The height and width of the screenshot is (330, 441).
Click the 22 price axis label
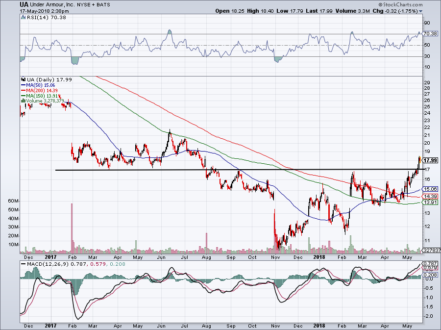point(427,127)
